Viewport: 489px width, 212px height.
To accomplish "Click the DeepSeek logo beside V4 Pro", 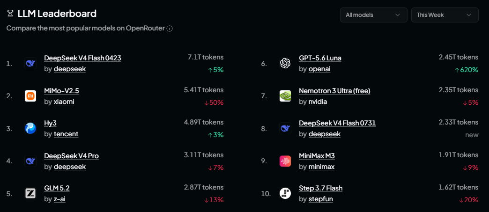I will [x=30, y=161].
